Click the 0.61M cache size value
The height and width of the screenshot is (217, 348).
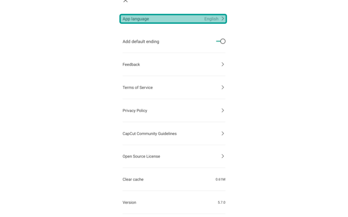pyautogui.click(x=221, y=179)
